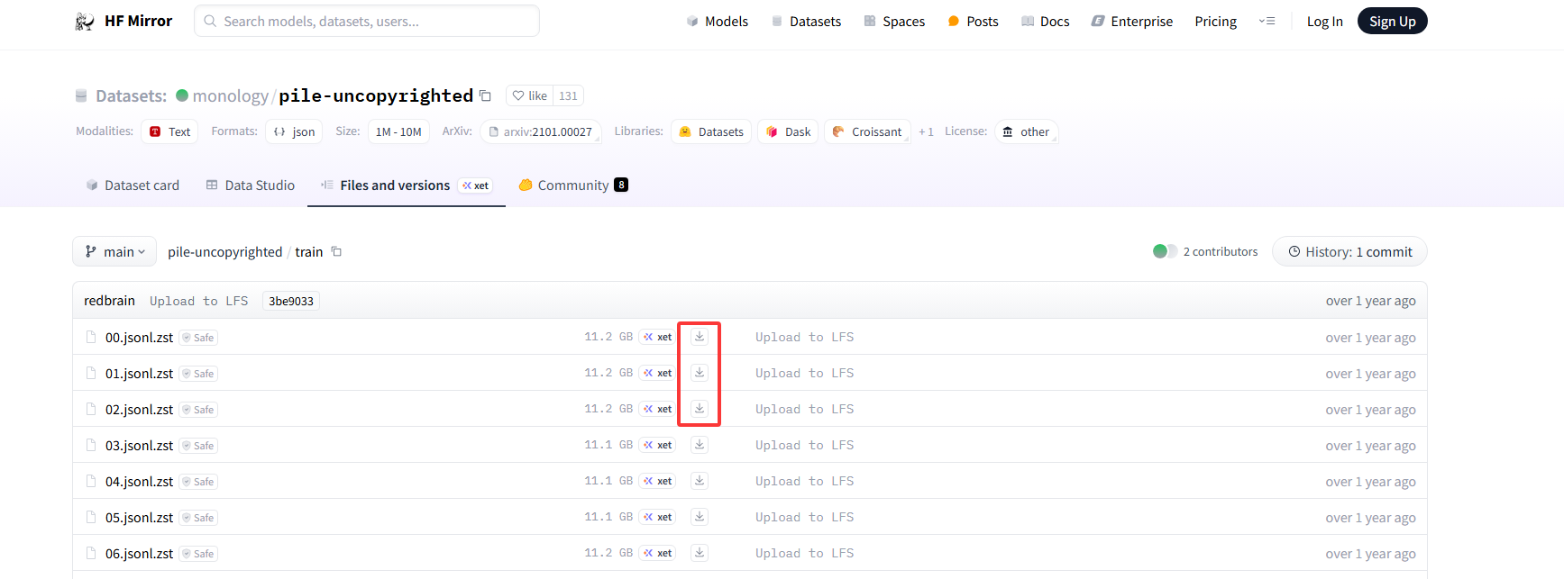Download the 01.jsonl.zst file

click(700, 373)
